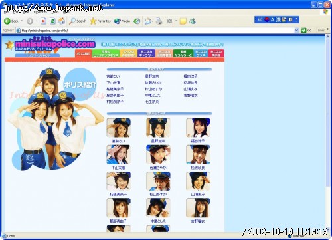Image resolution: width=332 pixels, height=240 pixels.
Task: Click 佐藤さやか in the name list
Action: pos(153,82)
